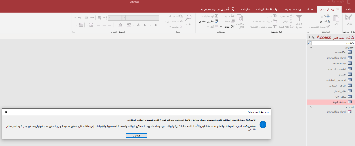This screenshot has height=146, width=355.
Task: Click the Font Color letter A icon
Action: pos(138,25)
